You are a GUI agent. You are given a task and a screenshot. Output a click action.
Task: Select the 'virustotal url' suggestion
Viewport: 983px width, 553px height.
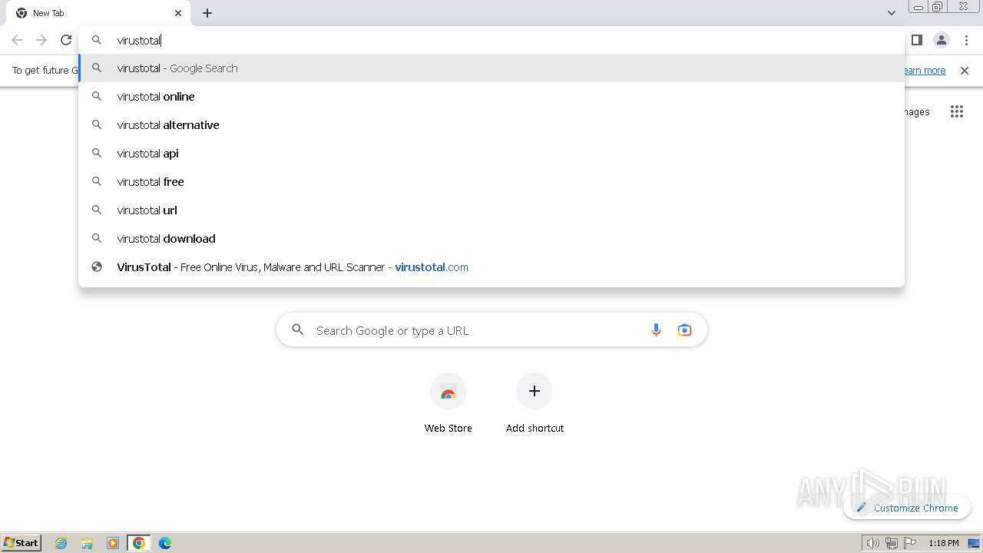pos(491,210)
